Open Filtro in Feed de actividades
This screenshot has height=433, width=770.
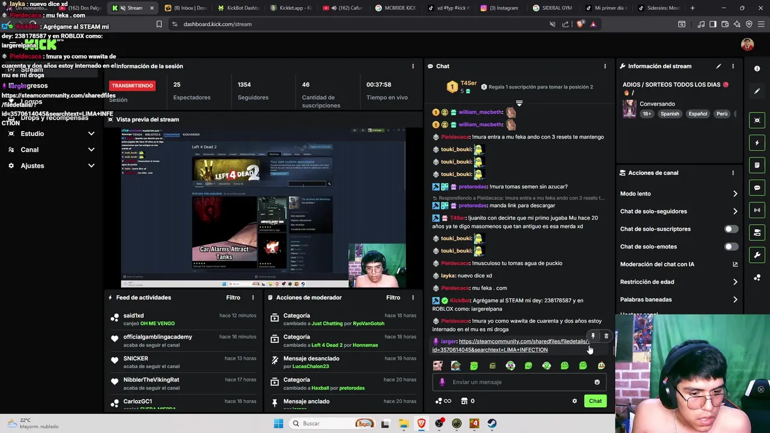(x=233, y=298)
